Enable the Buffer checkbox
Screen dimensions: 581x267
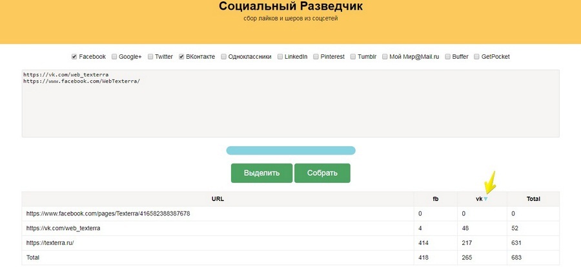(447, 57)
